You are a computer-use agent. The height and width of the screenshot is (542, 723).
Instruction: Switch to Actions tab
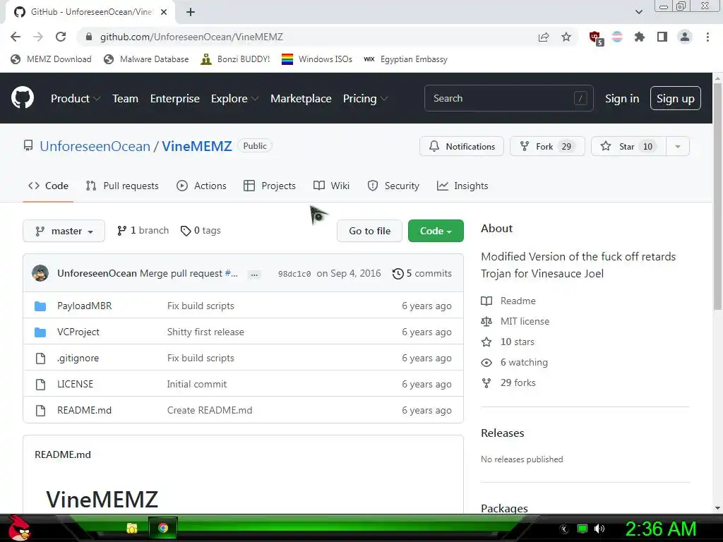[201, 186]
